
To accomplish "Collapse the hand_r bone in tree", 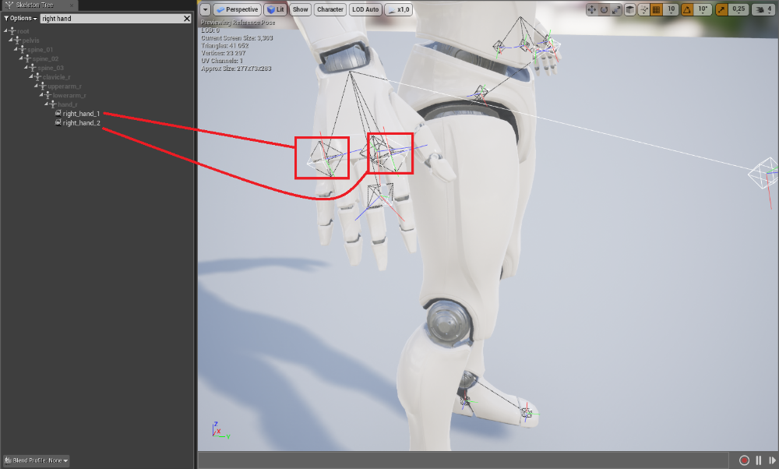I will point(47,104).
